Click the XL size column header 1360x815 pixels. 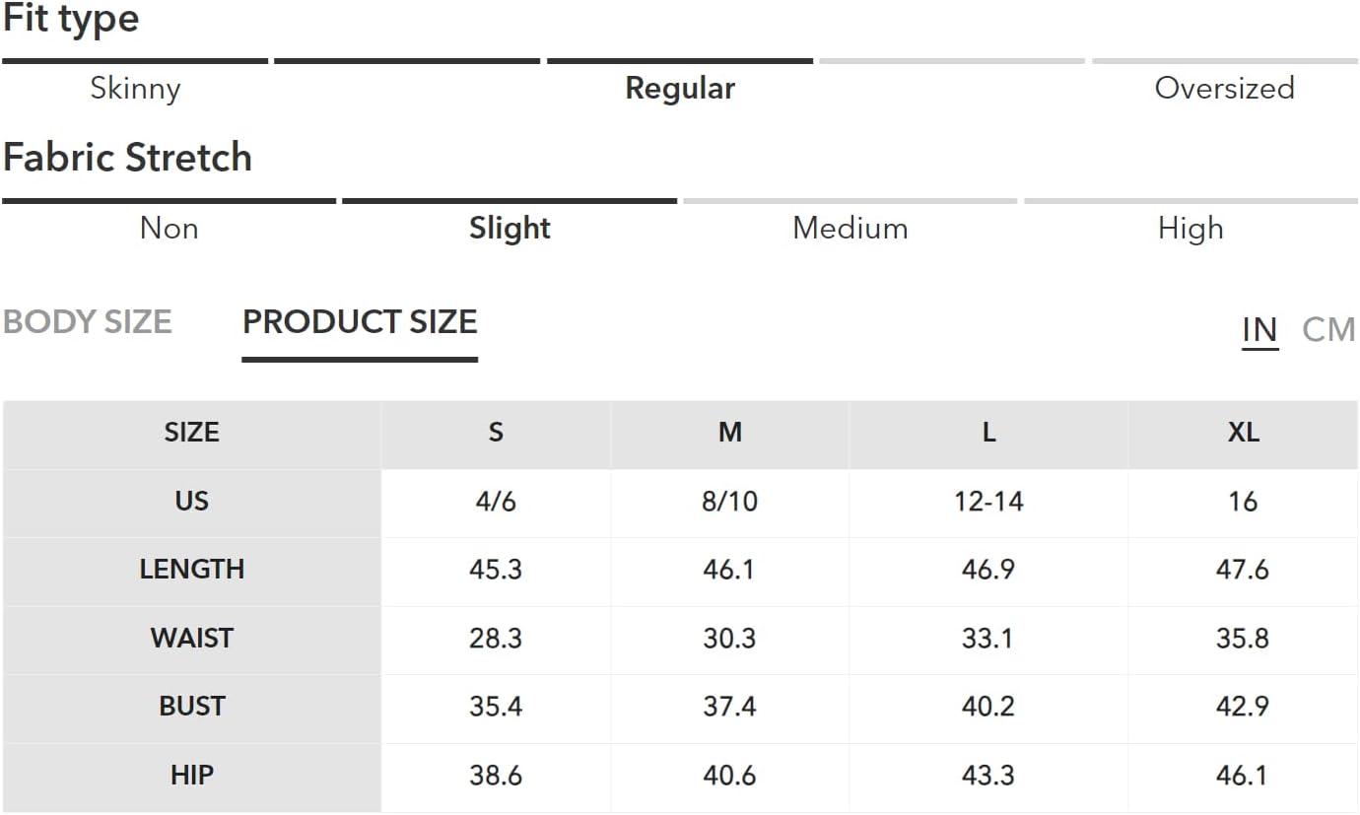click(1243, 433)
